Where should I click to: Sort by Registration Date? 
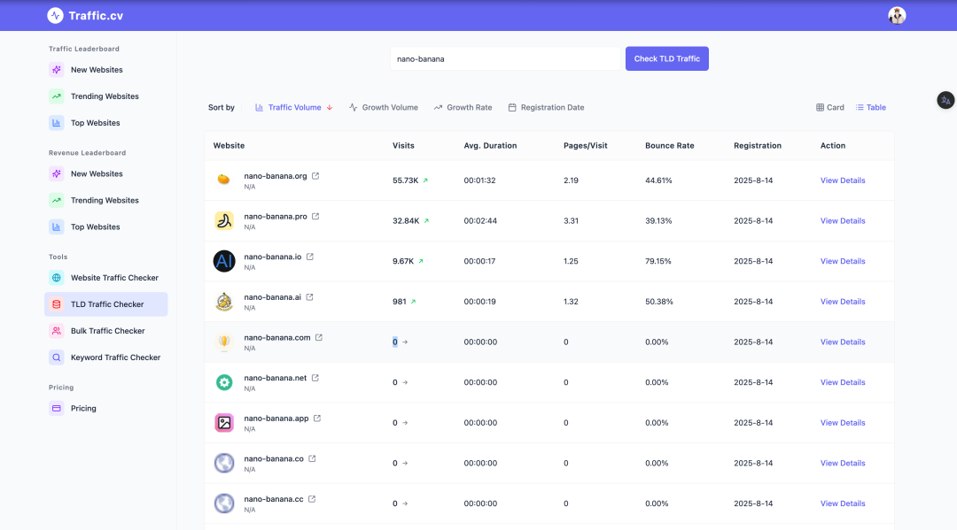click(x=546, y=107)
